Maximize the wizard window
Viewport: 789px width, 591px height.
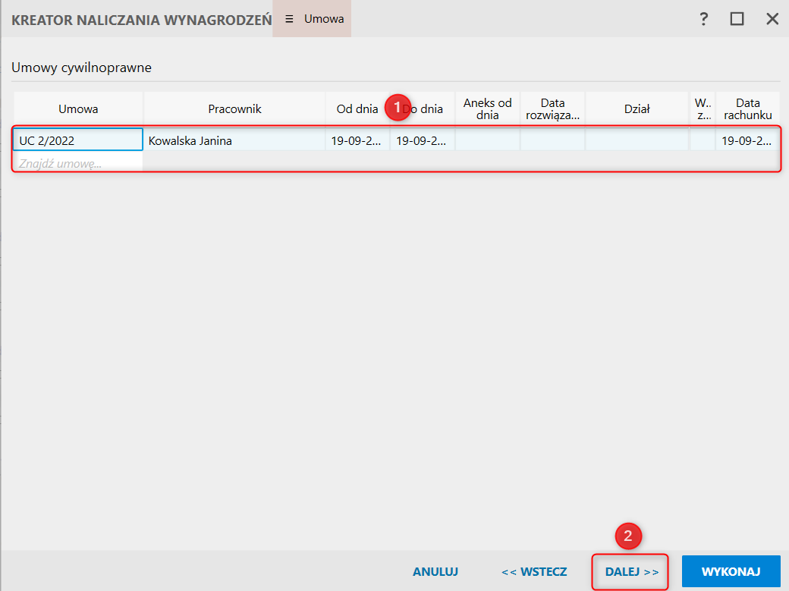point(737,19)
